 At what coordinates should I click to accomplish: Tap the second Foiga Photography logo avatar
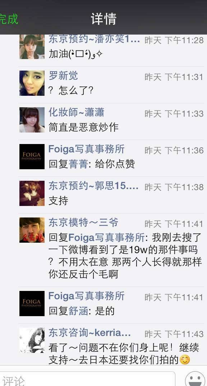click(32, 304)
